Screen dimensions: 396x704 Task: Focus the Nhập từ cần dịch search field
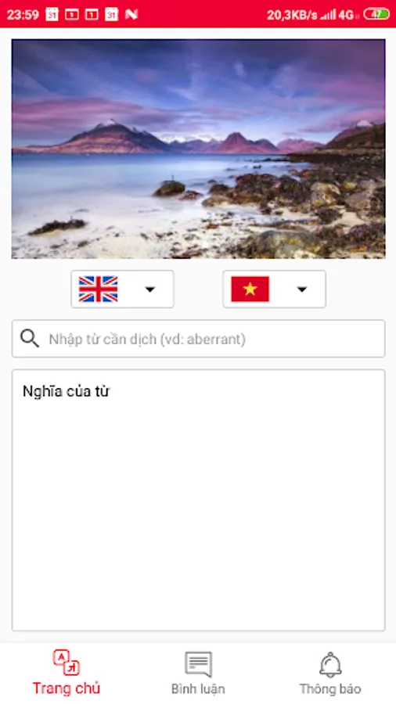pos(198,339)
